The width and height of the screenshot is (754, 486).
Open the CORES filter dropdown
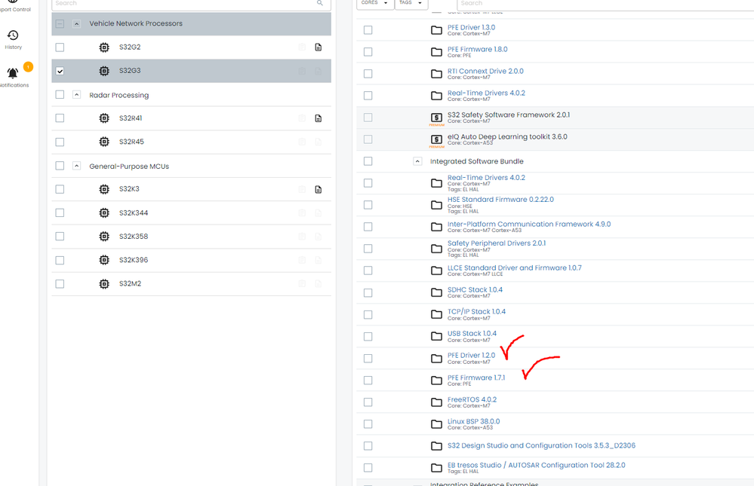tap(374, 4)
